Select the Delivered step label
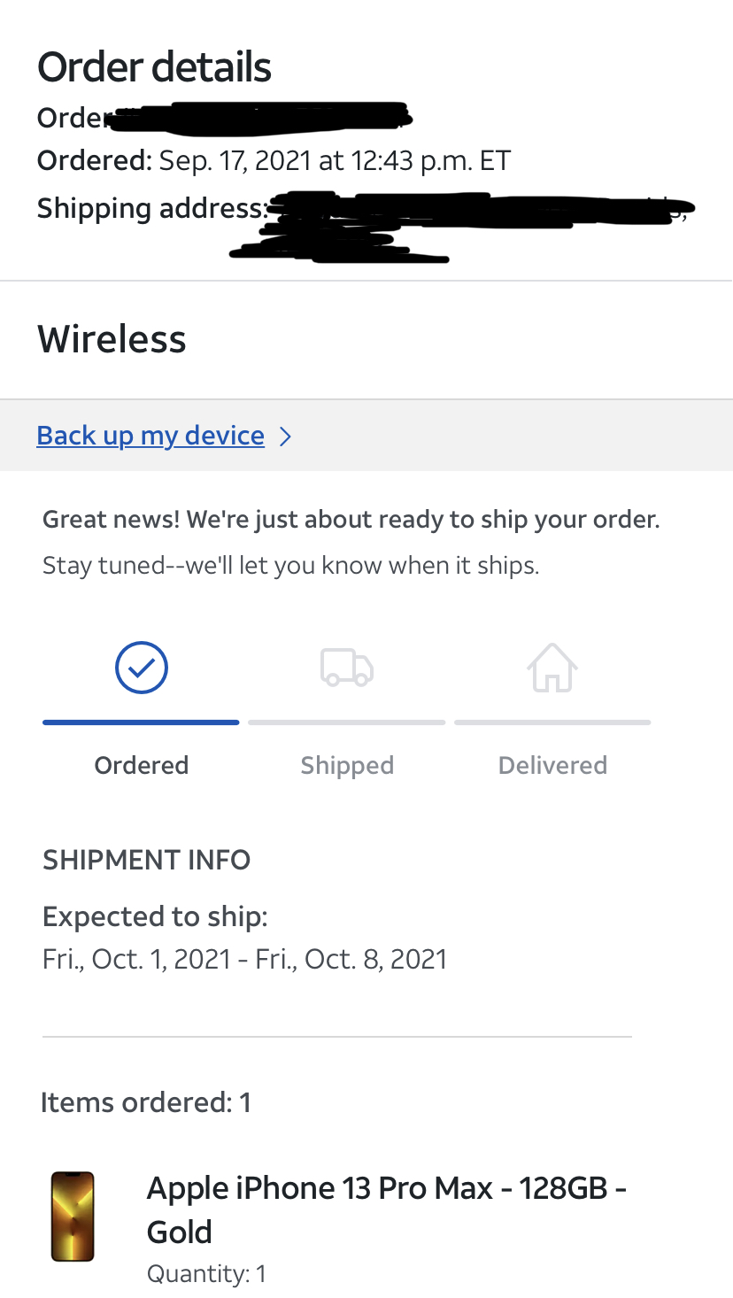733x1298 pixels. [x=552, y=765]
